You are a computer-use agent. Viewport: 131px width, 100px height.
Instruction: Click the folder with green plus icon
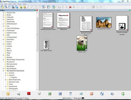[x=21, y=7]
